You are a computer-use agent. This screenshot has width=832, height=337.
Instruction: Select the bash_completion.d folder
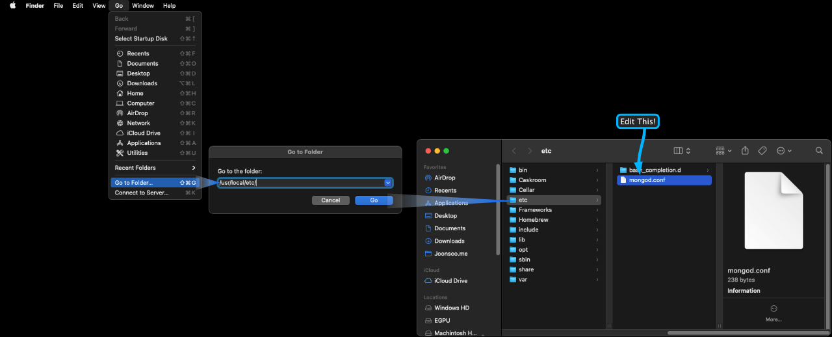tap(664, 170)
